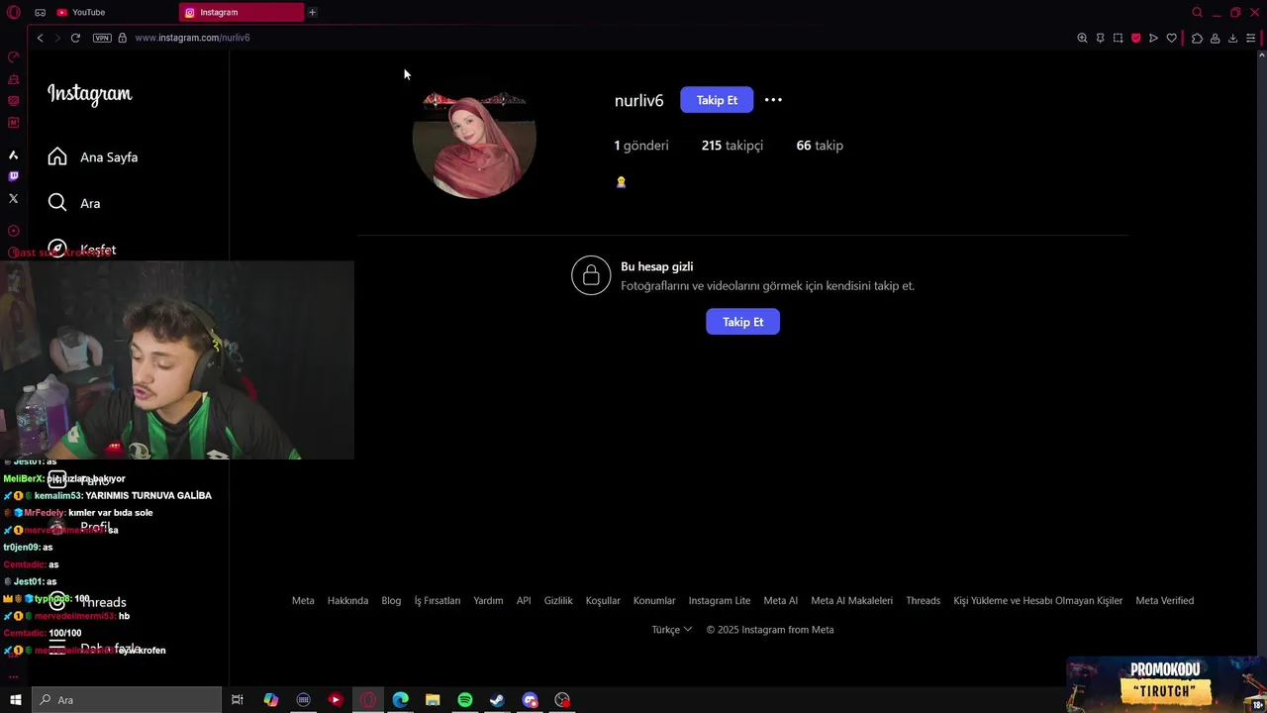Open the Yardım footer link
The height and width of the screenshot is (713, 1267).
488,600
